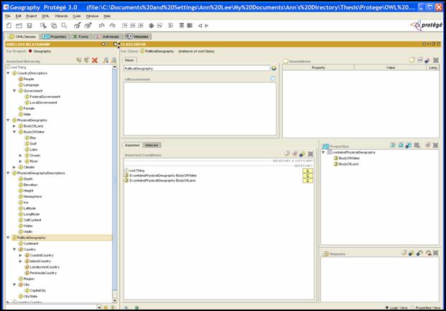The height and width of the screenshot is (311, 446).
Task: Click the Property column header in Annotations
Action: [x=318, y=67]
